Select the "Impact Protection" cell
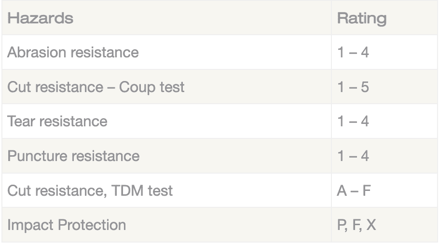The width and height of the screenshot is (439, 243). 67,225
